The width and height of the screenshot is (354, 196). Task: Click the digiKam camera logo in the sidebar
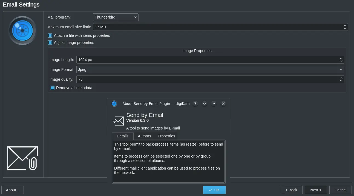click(x=22, y=31)
